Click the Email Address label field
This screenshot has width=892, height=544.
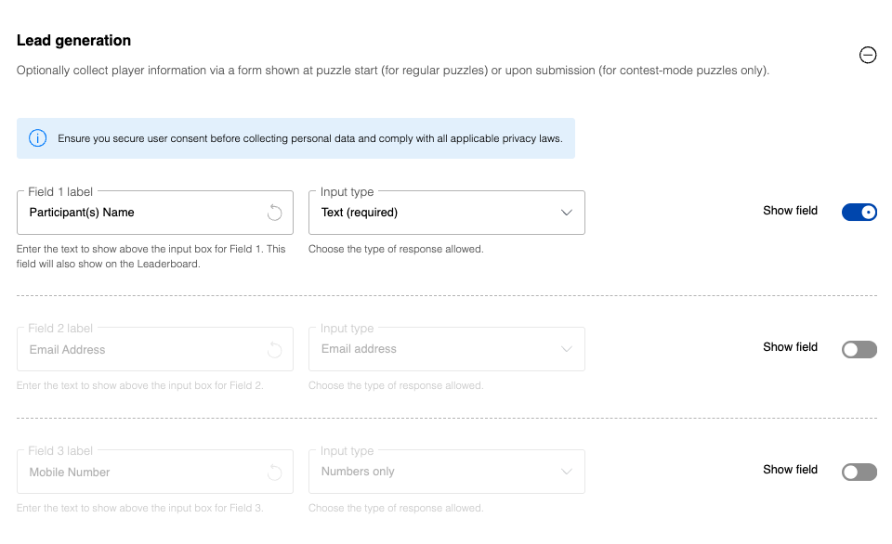[x=139, y=350]
